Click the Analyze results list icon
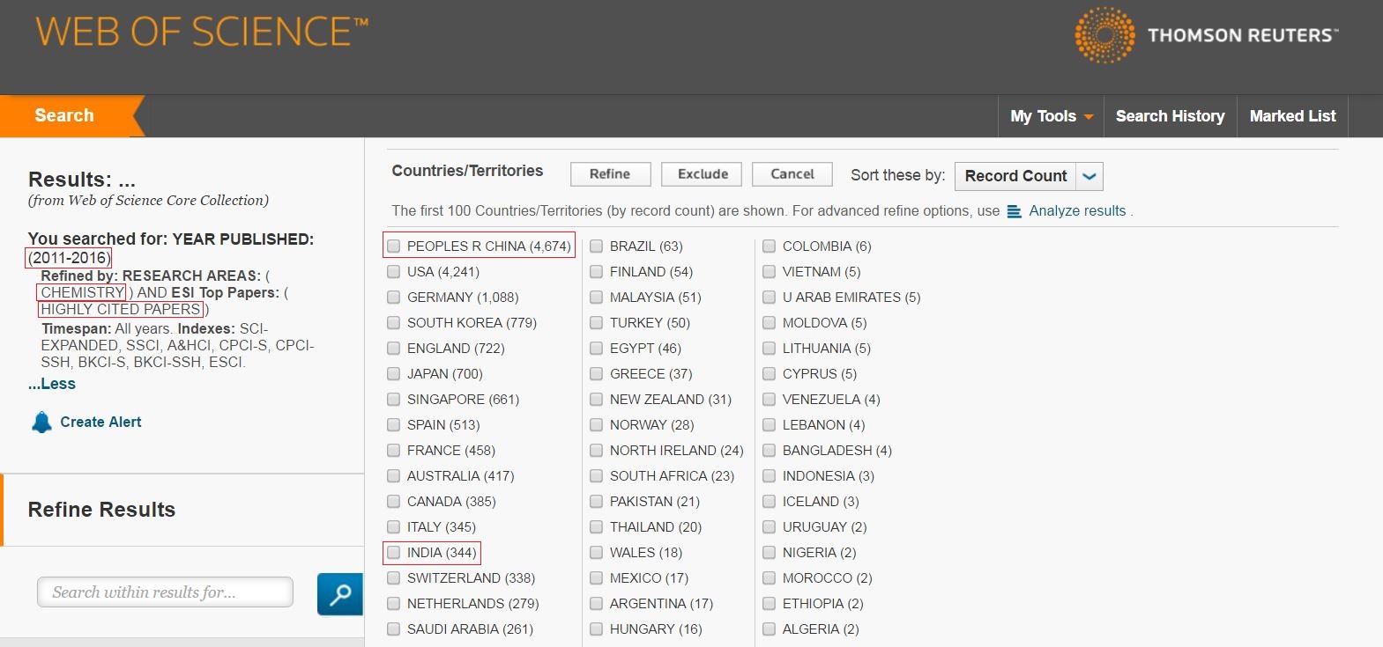This screenshot has height=647, width=1383. 1015,211
